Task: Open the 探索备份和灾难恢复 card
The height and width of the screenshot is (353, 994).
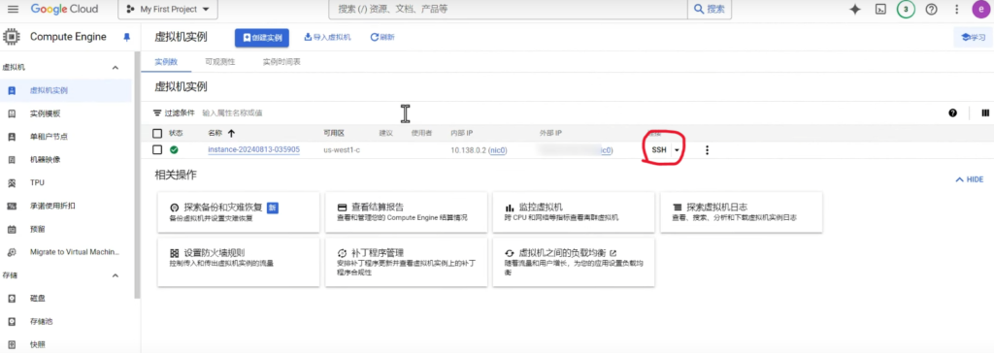Action: click(239, 212)
